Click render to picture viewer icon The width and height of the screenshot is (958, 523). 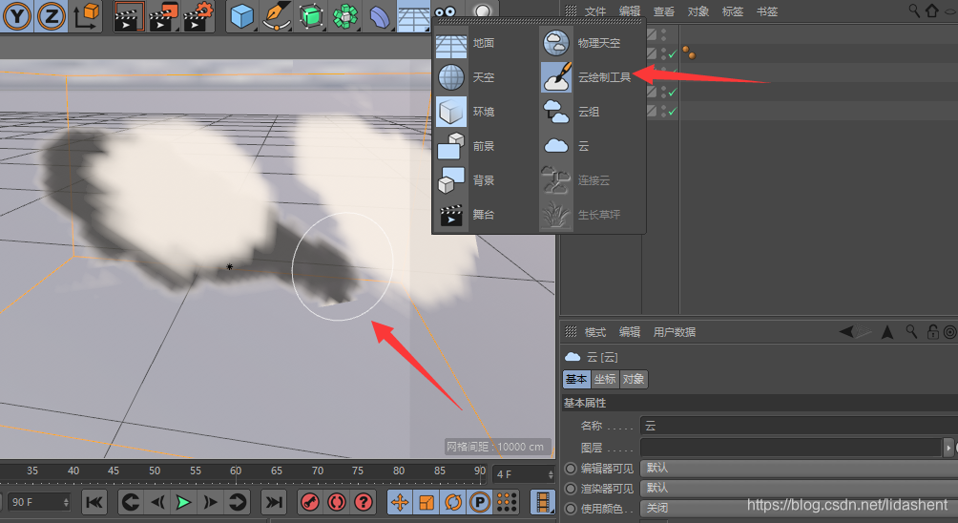164,16
